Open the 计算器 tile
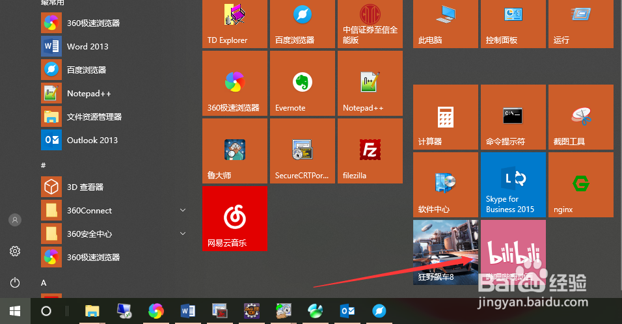Screen dimensions: 622x324 pos(446,117)
